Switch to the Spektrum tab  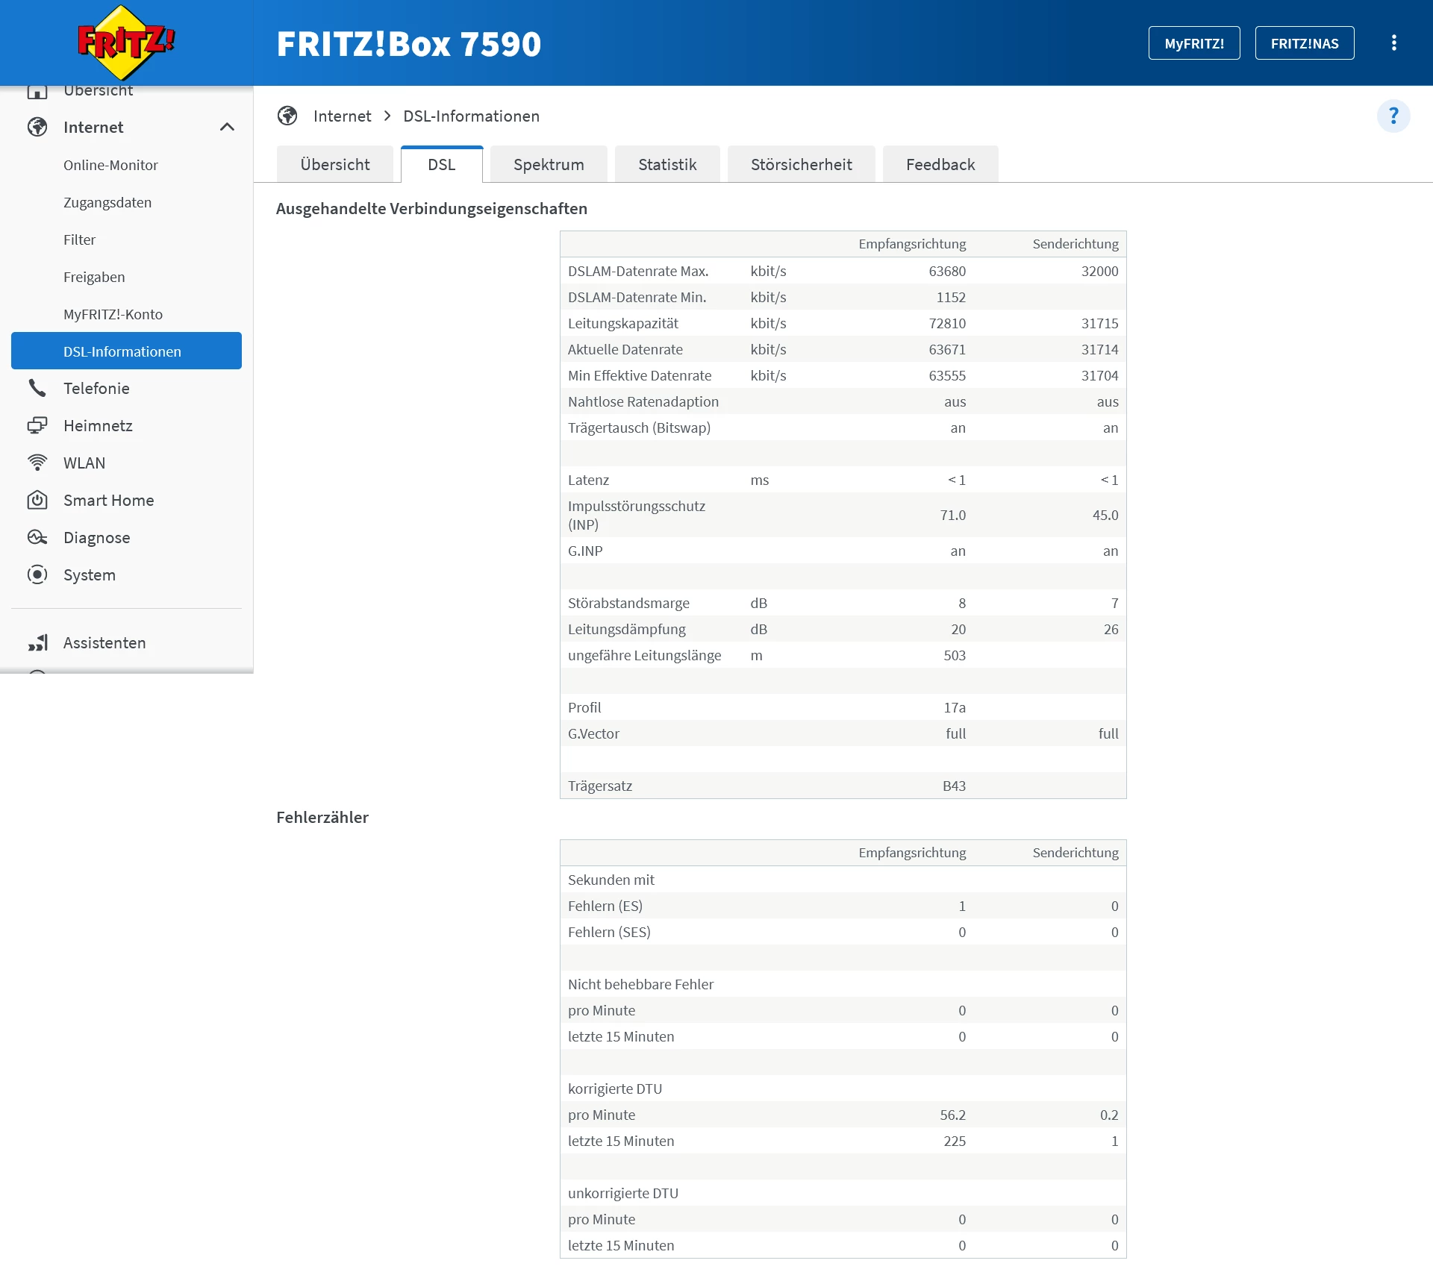(549, 164)
